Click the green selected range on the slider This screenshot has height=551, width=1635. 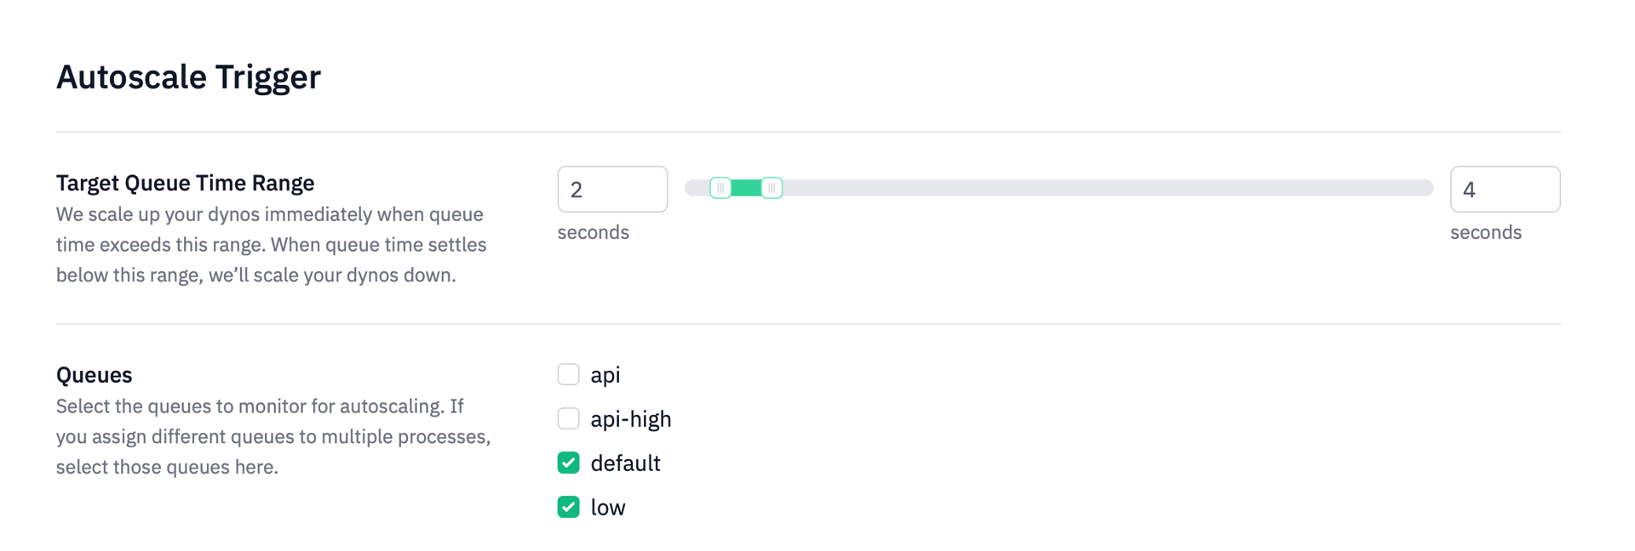pos(746,187)
